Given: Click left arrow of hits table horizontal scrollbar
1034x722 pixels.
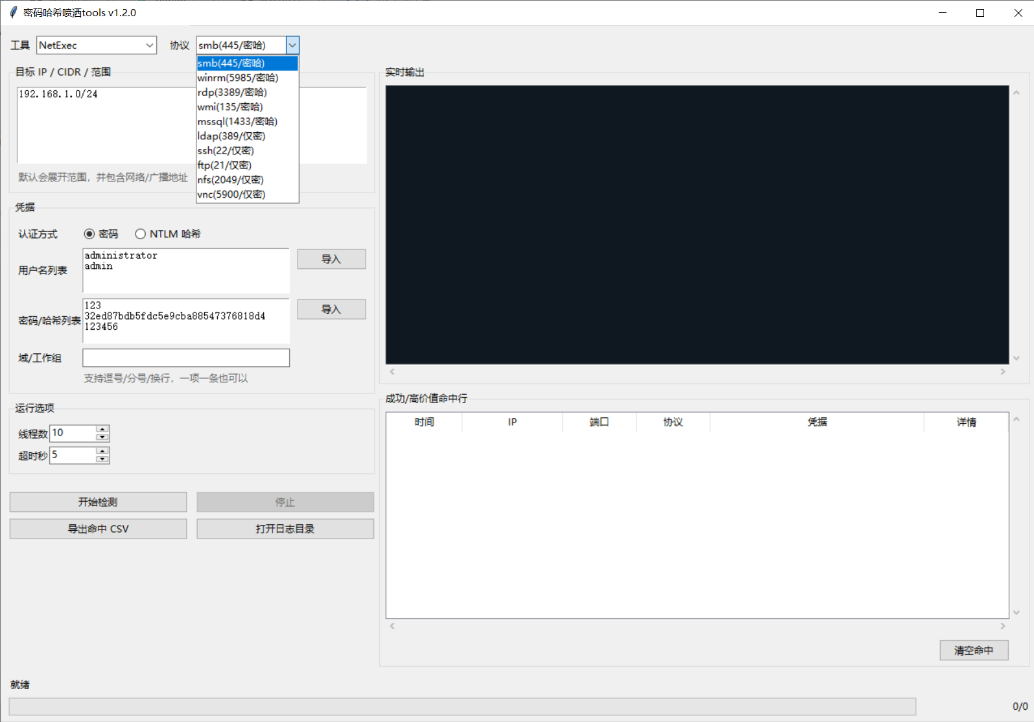Looking at the screenshot, I should pyautogui.click(x=392, y=626).
